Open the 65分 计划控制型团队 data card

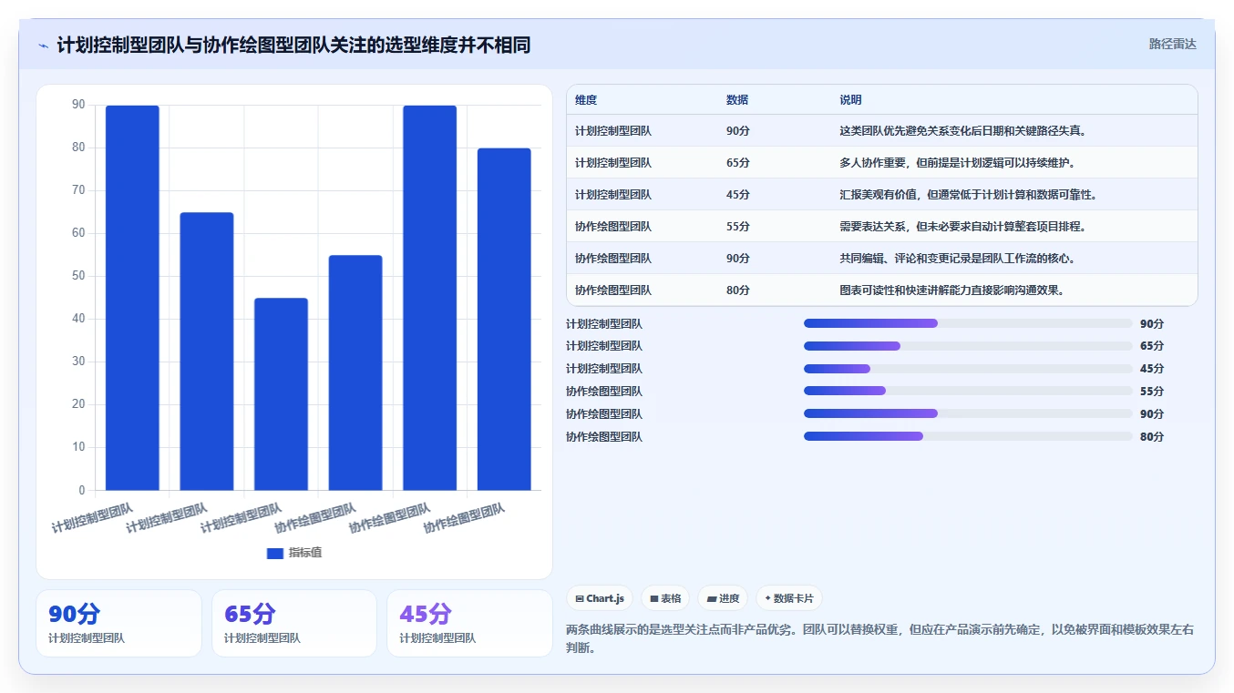point(293,623)
